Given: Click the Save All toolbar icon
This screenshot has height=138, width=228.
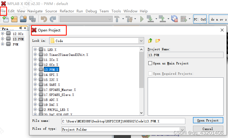Looking at the screenshot, I should coord(32,19).
